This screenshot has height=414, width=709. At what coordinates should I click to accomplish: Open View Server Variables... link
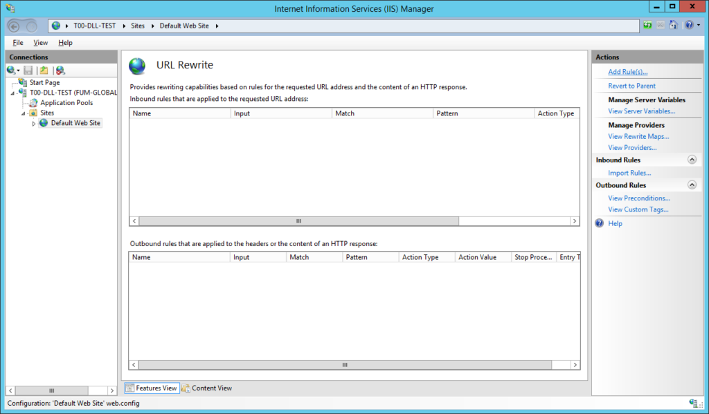(642, 111)
